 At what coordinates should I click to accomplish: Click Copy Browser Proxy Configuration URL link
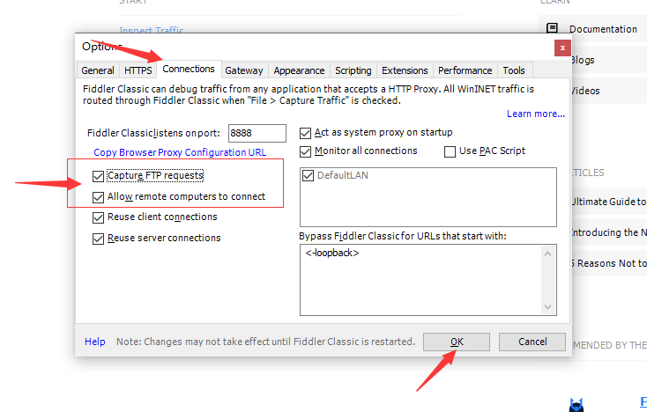[x=180, y=152]
